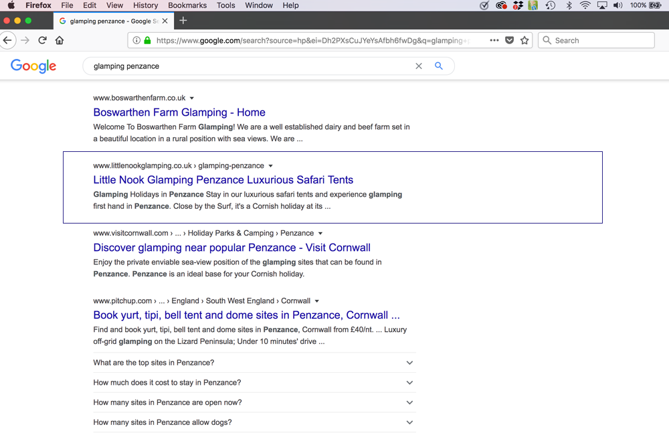Screen dimensions: 669x433
Task: Open dropdown arrow next to littlenookglamping.co.uk URL
Action: [270, 166]
